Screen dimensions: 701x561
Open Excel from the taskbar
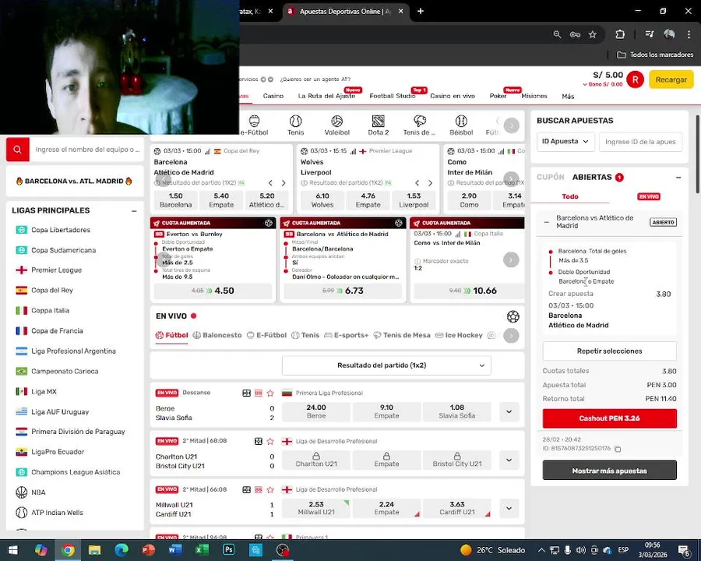(202, 549)
